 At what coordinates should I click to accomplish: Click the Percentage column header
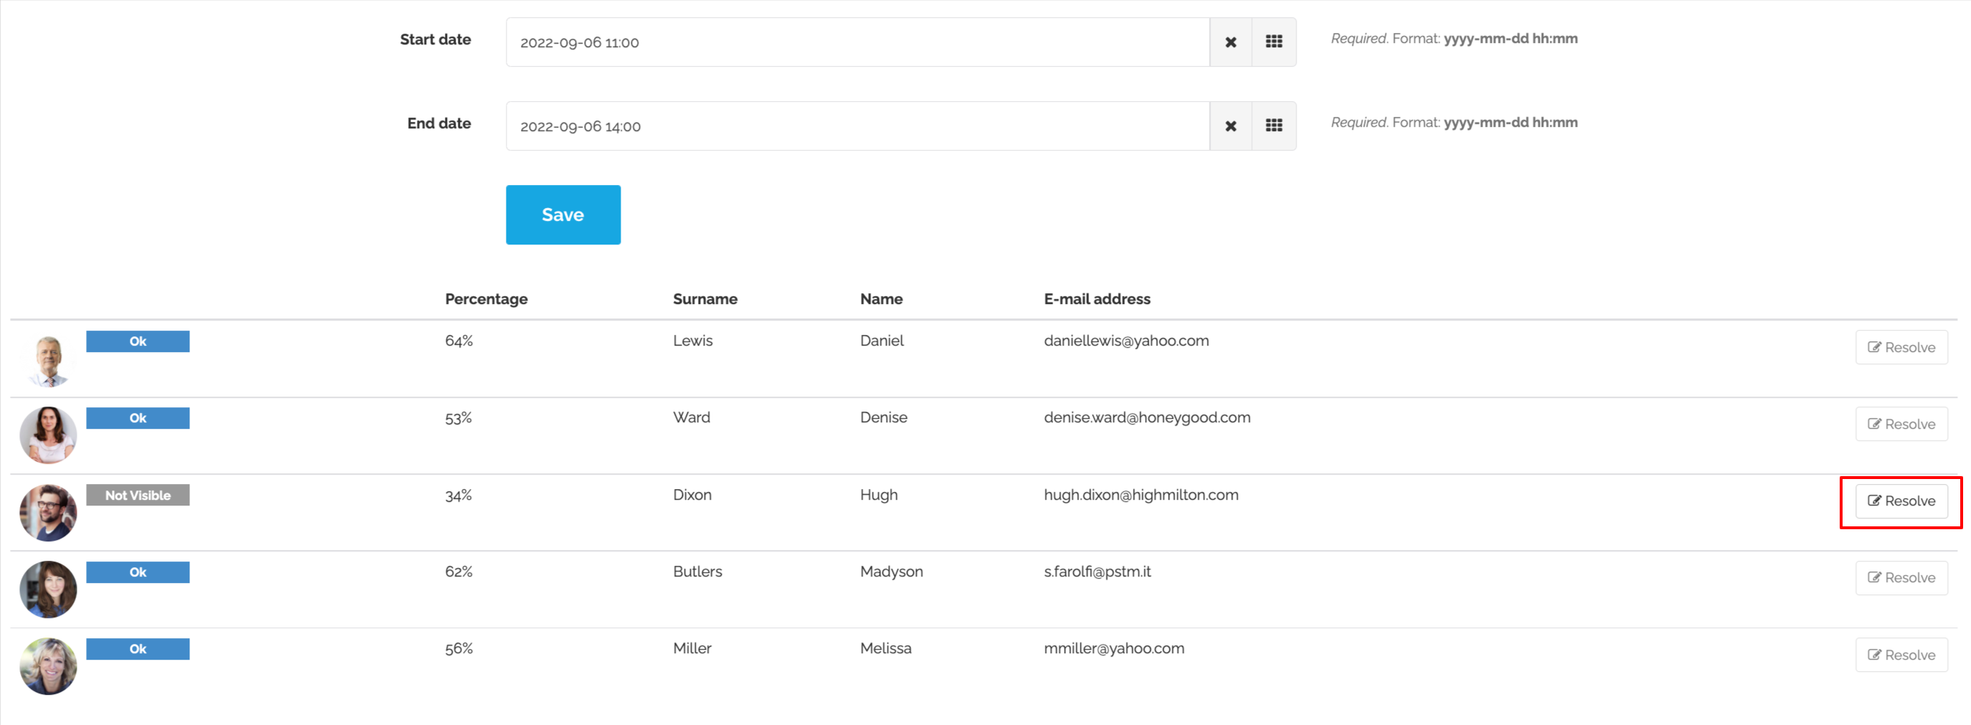(486, 299)
